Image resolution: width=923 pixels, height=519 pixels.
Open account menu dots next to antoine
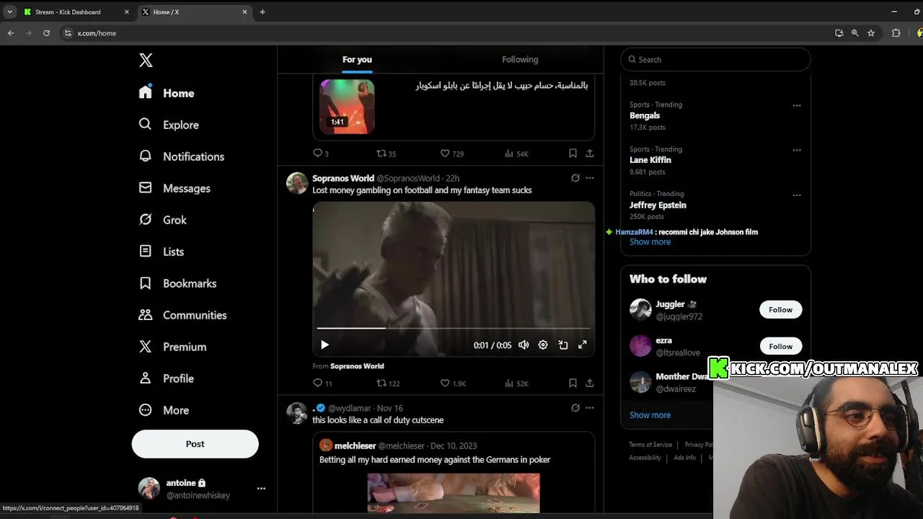[261, 489]
